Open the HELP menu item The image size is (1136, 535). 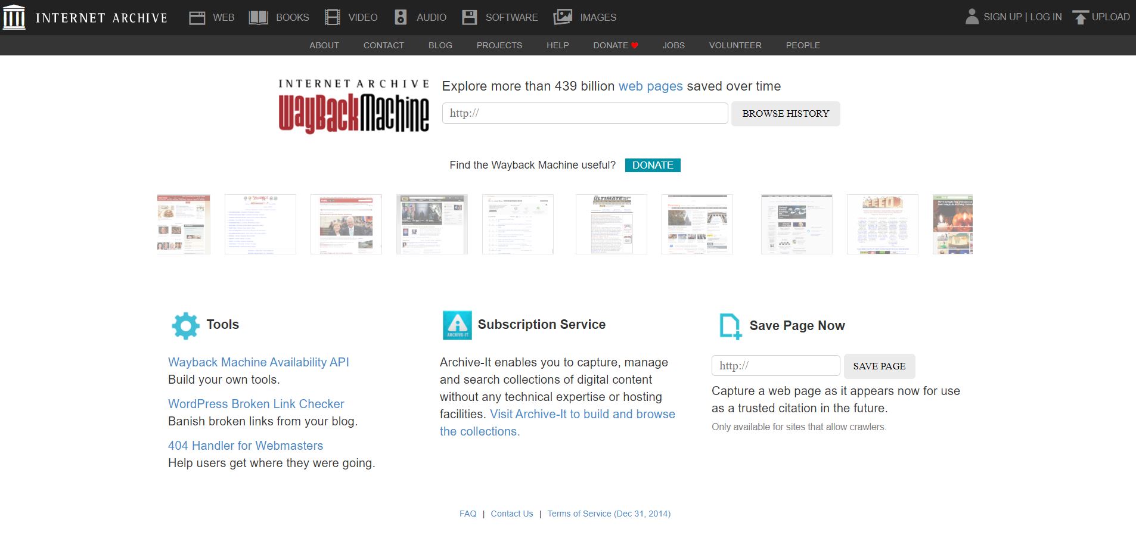(558, 45)
